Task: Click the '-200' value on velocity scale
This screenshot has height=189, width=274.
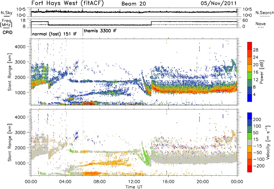Action: point(259,166)
